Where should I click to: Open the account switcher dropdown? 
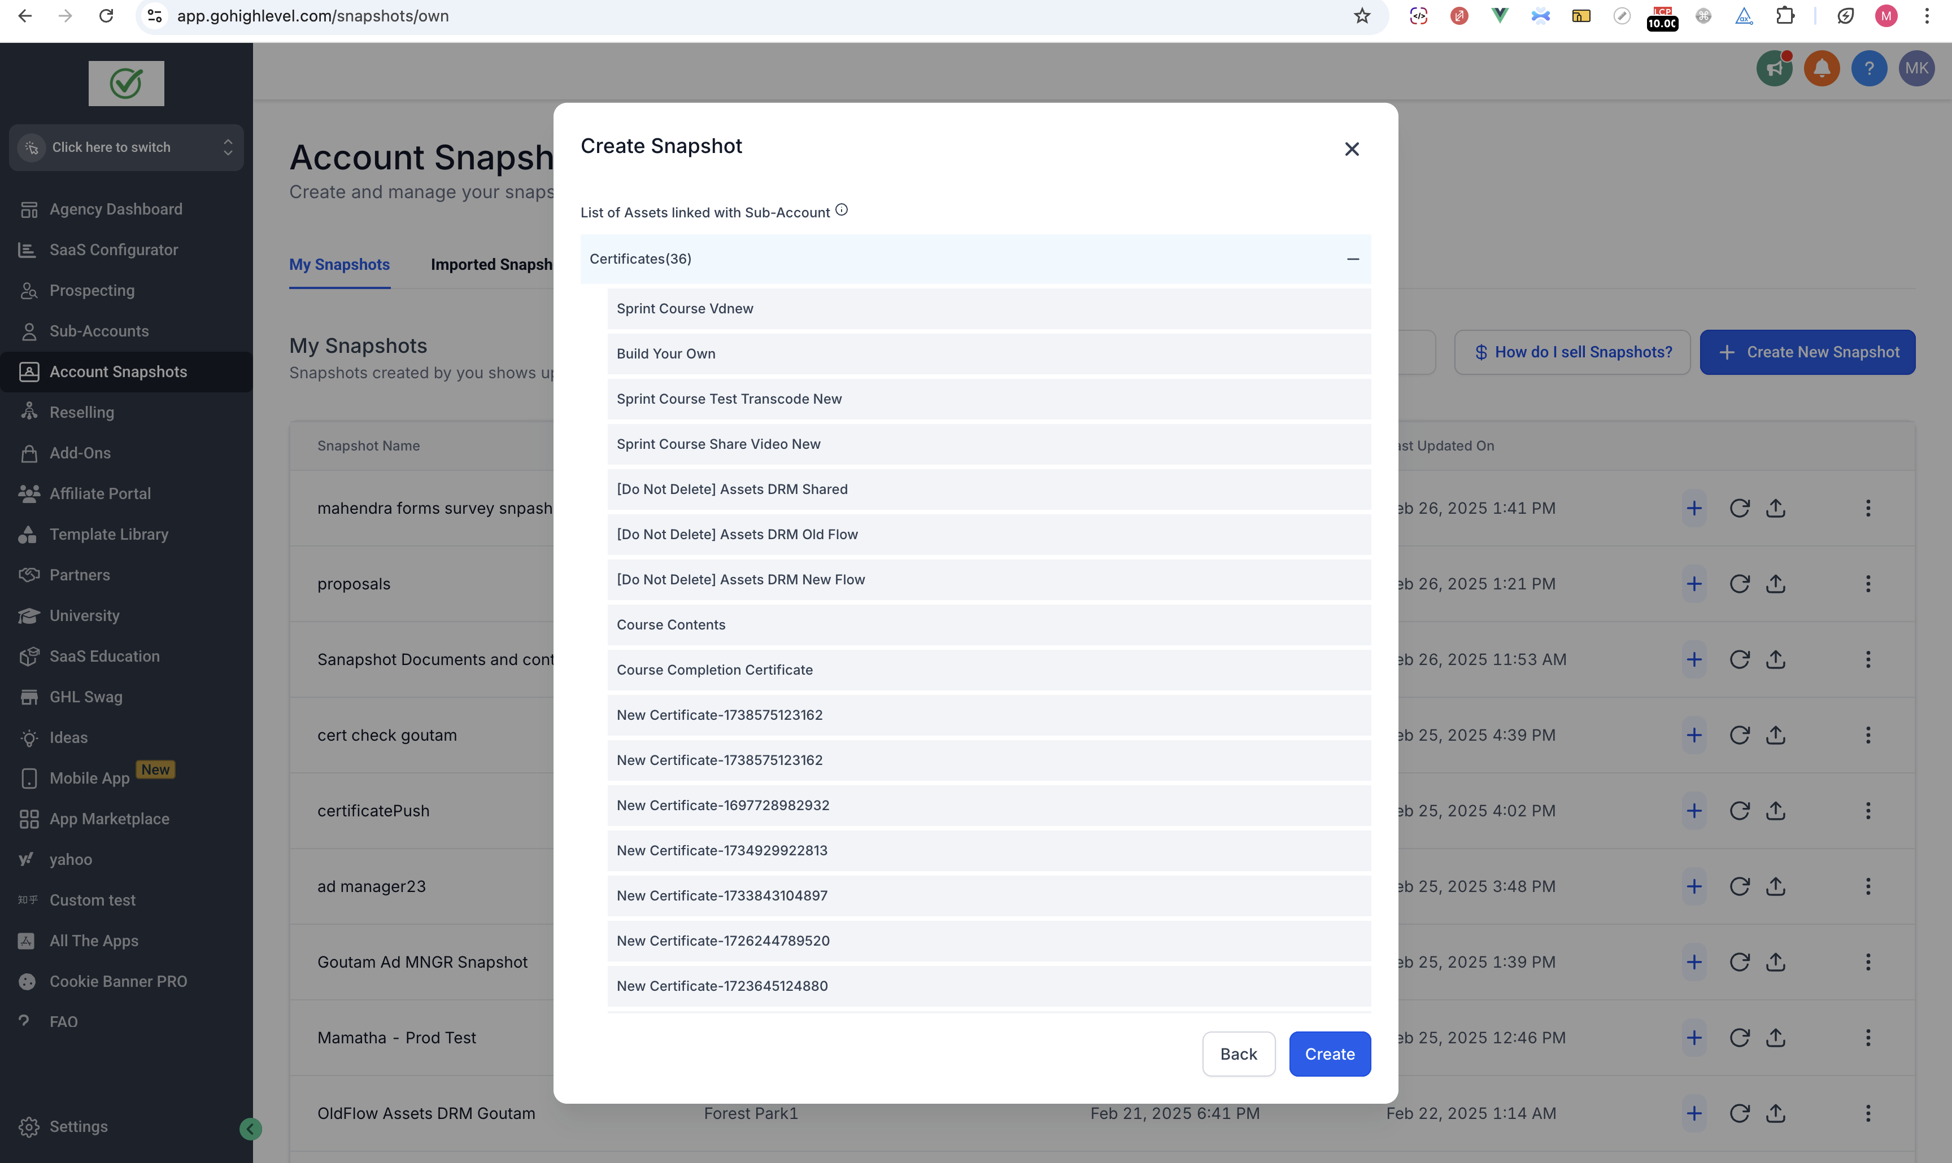[126, 147]
